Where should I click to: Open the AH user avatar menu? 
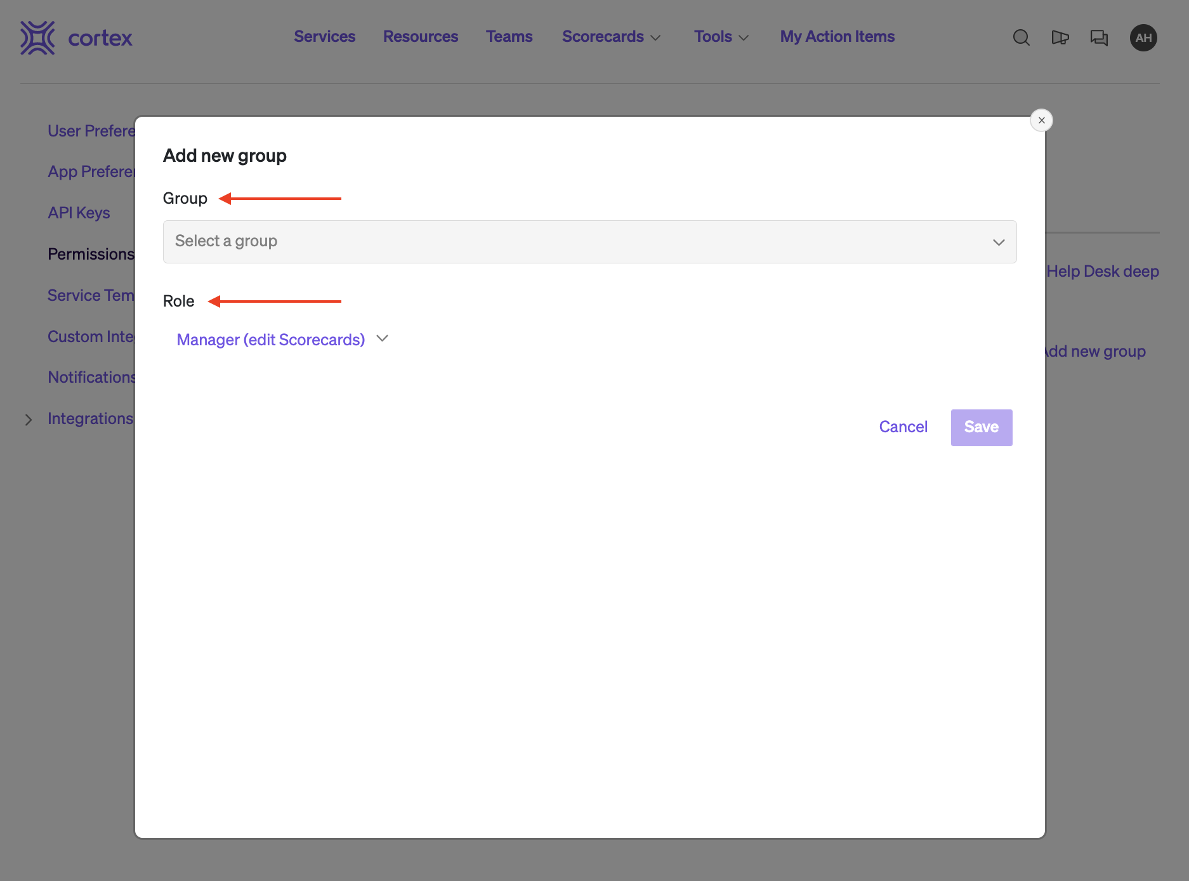coord(1143,37)
